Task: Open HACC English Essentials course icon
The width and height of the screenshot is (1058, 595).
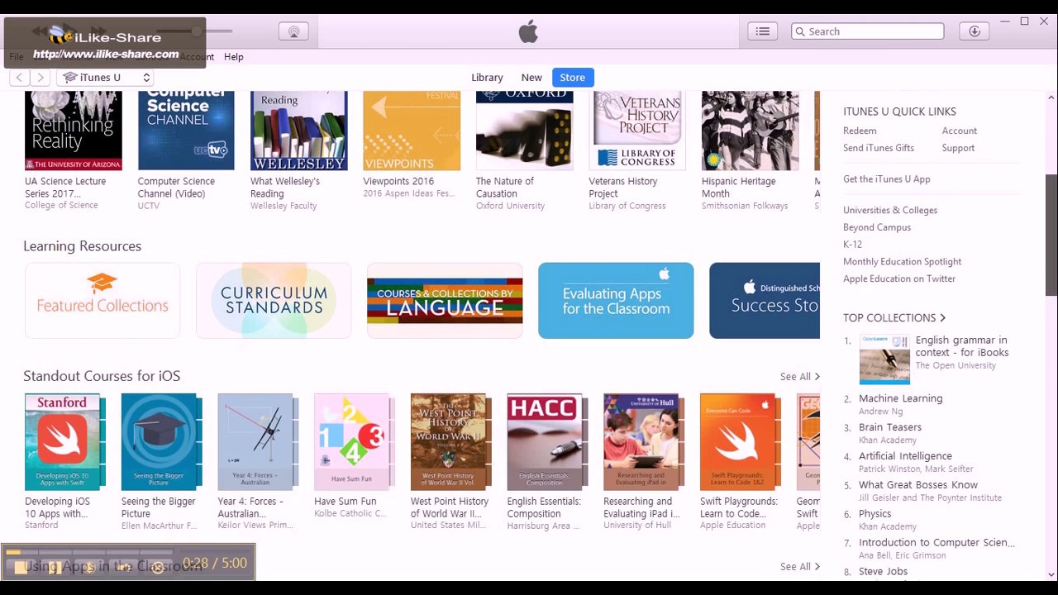Action: point(548,442)
